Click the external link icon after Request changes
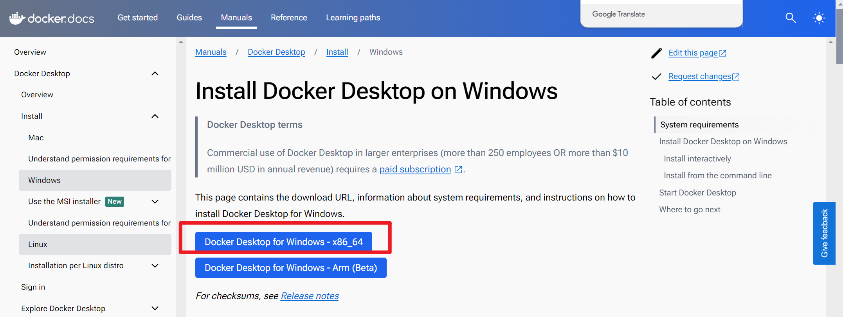Viewport: 843px width, 317px height. 736,77
